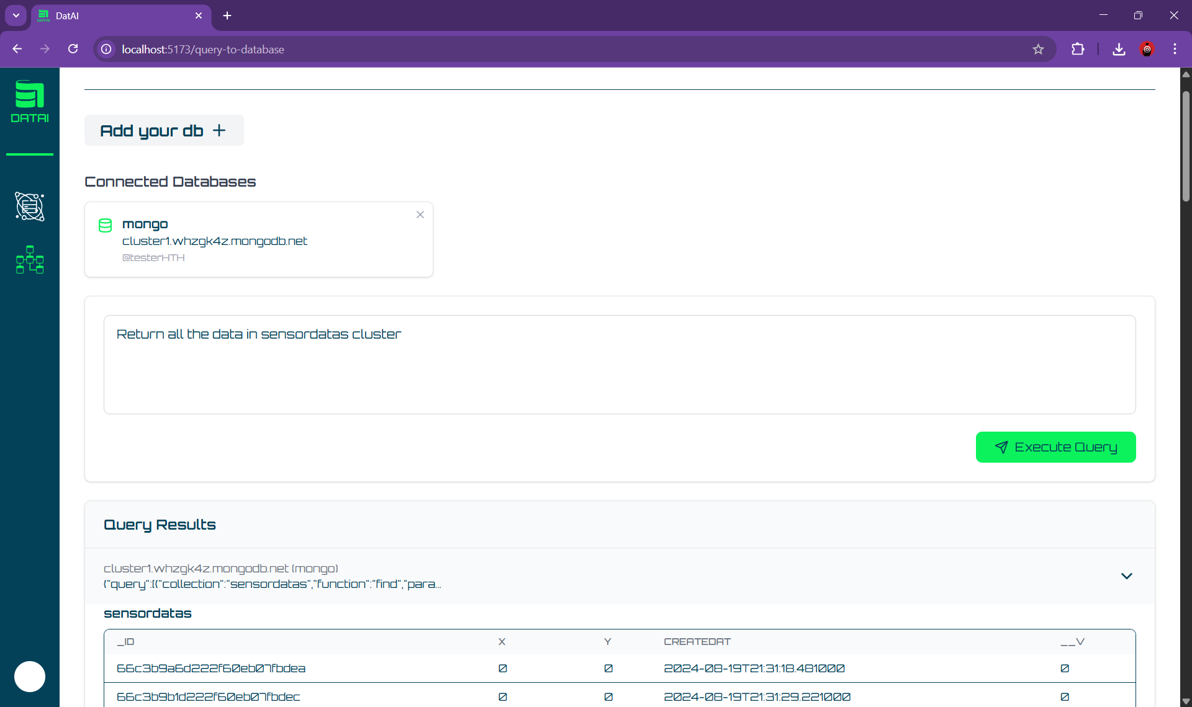1192x707 pixels.
Task: Bookmark this page with star icon
Action: click(1038, 50)
